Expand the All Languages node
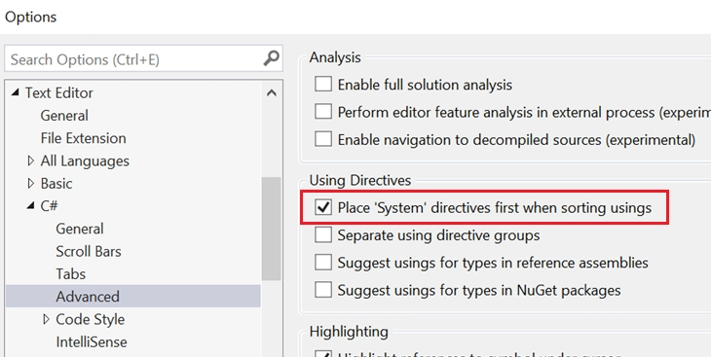Screen dimensions: 711x357 [x=31, y=161]
